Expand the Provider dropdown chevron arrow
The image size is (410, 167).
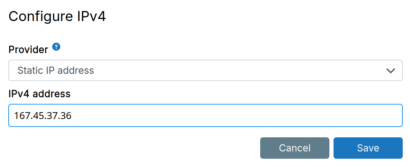[391, 71]
